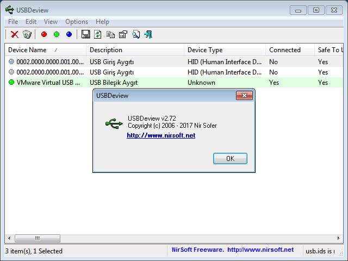
Task: Open the http://www.nirsoft.net link in dialog
Action: pos(161,135)
